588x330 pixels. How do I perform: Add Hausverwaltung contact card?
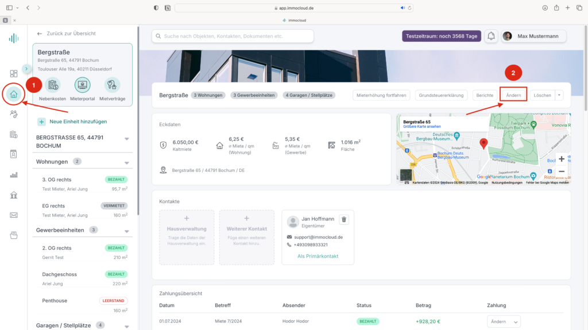(187, 237)
